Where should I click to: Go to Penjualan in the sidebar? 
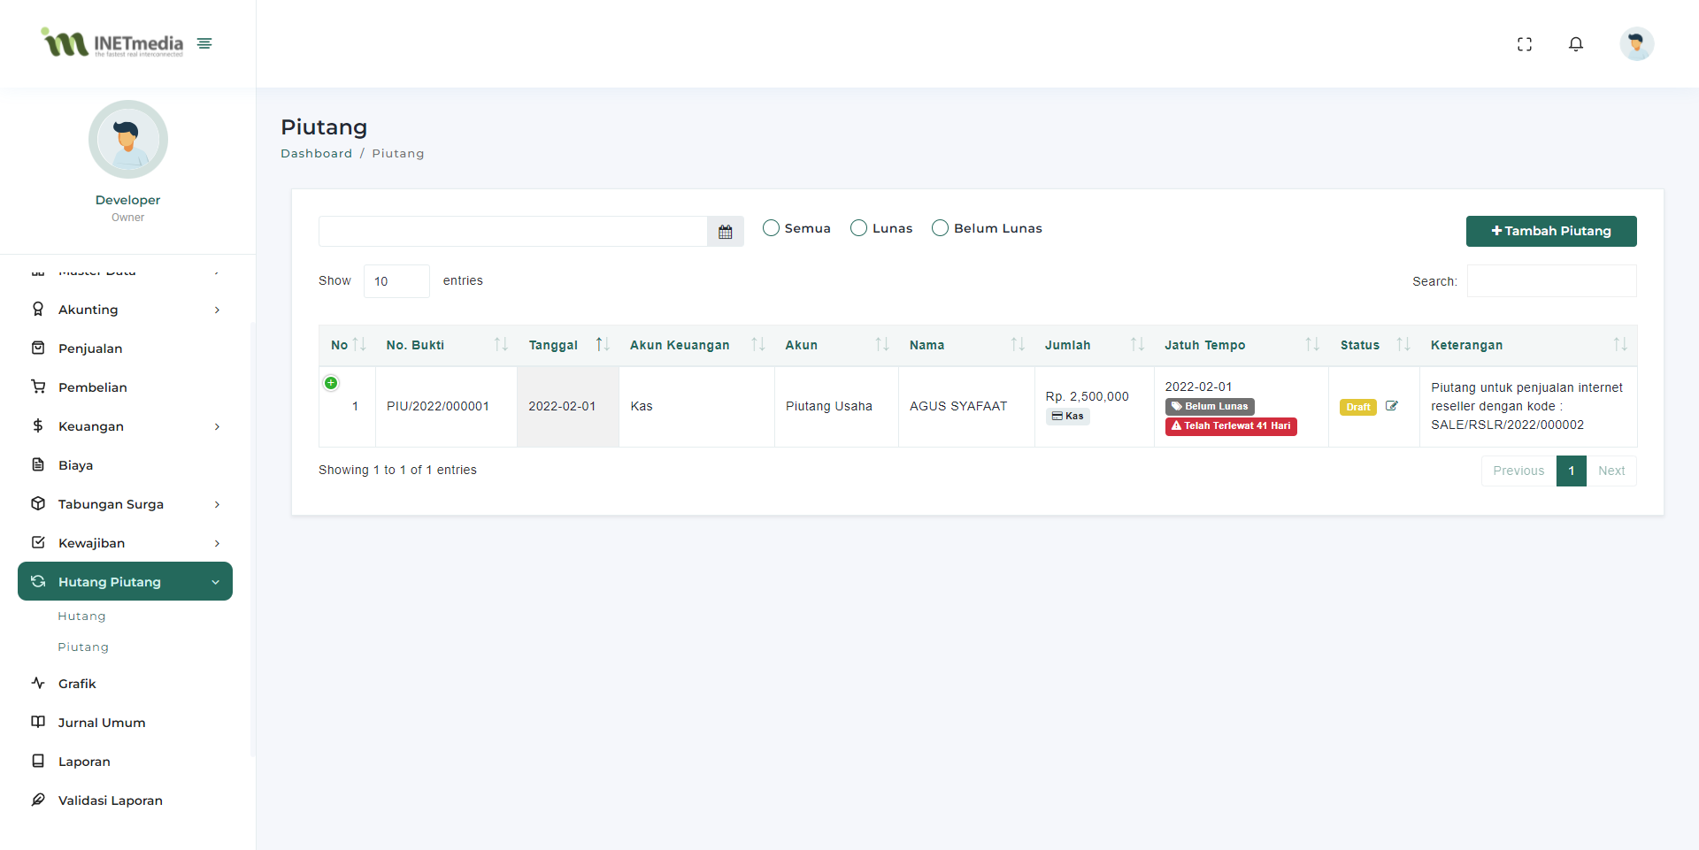point(90,348)
